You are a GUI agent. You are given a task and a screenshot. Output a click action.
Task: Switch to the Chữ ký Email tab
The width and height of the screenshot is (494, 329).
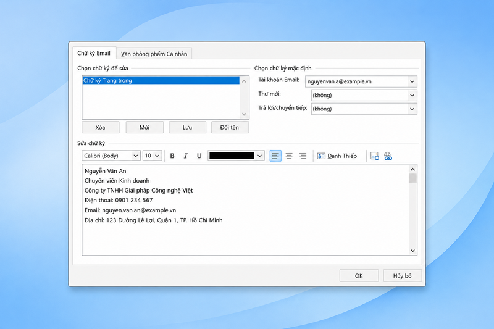(94, 53)
